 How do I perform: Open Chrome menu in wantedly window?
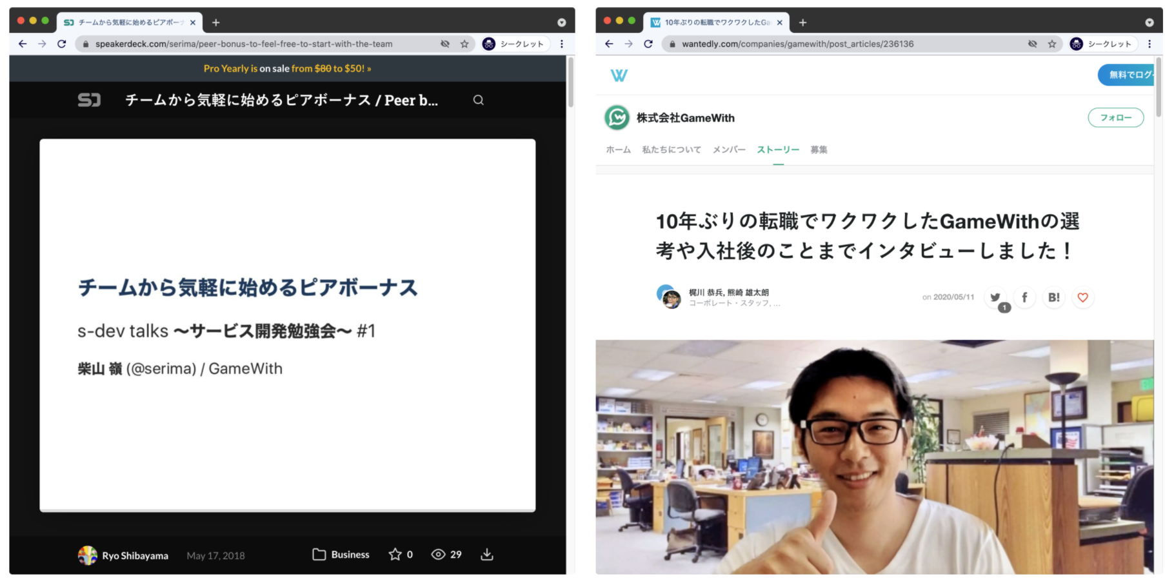[x=1149, y=44]
